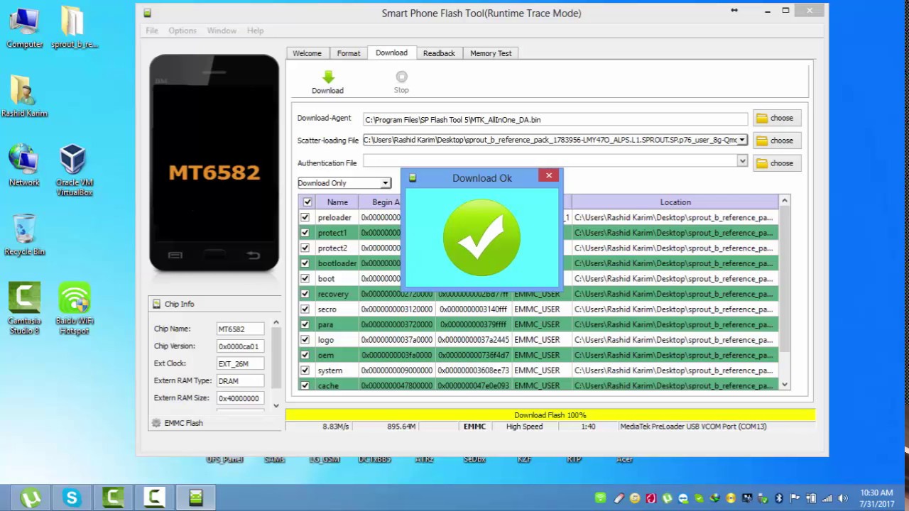Expand the Authentication File dropdown arrow
This screenshot has width=909, height=511.
coord(742,162)
